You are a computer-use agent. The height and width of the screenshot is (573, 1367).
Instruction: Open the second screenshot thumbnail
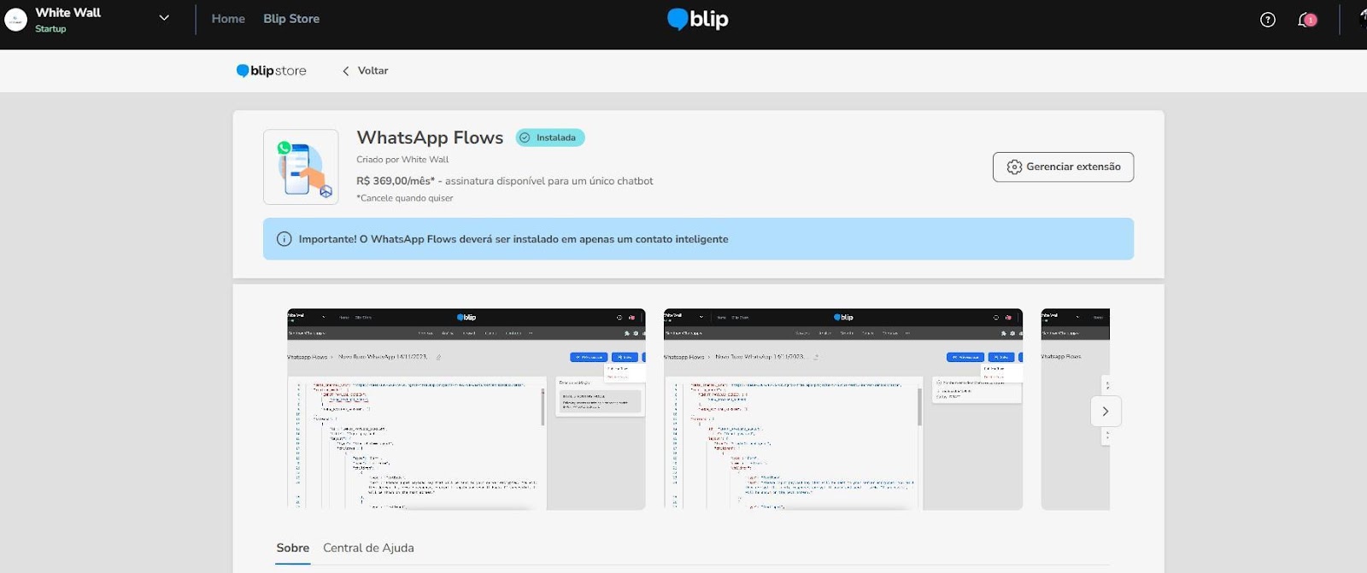coord(843,409)
